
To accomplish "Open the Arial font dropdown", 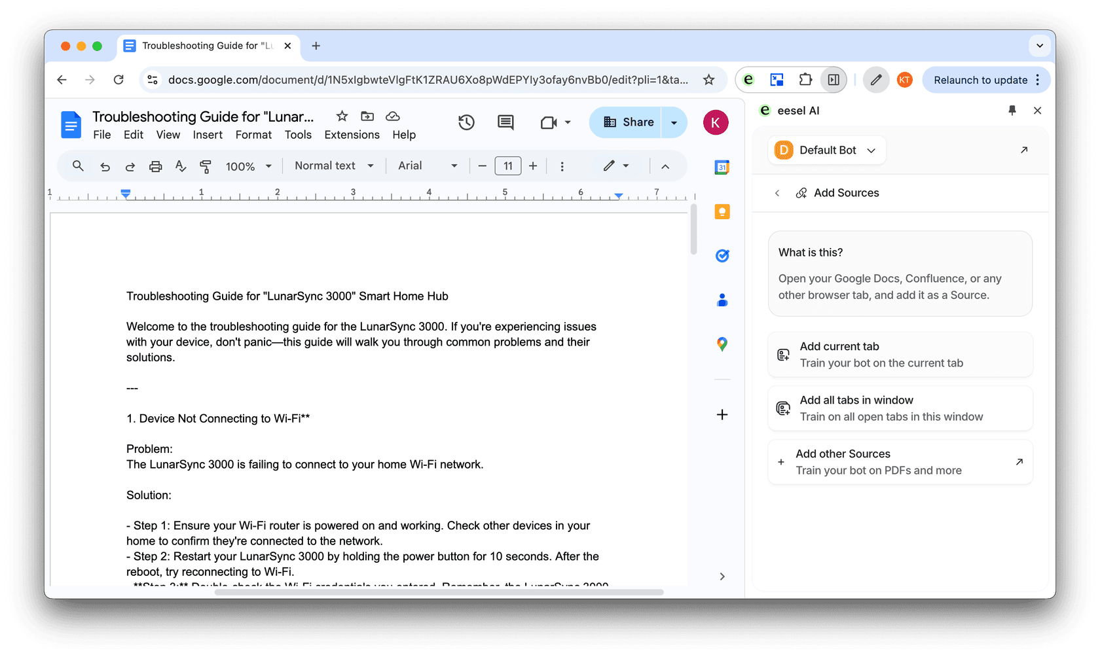I will tap(427, 166).
